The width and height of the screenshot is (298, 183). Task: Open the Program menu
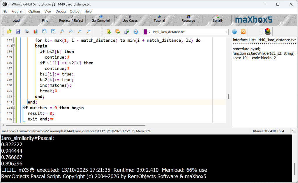[x=18, y=11]
